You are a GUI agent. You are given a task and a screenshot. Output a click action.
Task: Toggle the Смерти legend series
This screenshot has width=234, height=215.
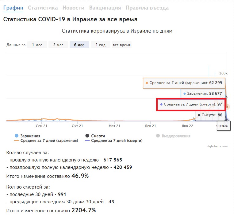coord(98,136)
